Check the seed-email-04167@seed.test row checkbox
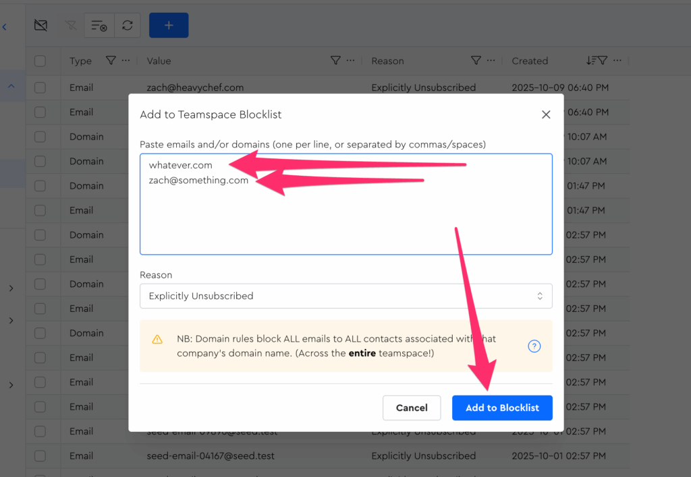Viewport: 691px width, 477px height. point(40,455)
